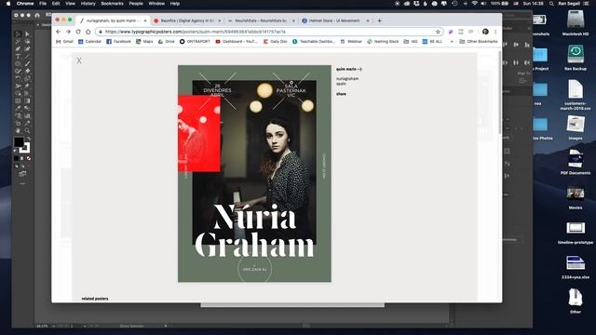Select the Rotate tool in Illustrator
596x335 pixels.
tap(18, 78)
